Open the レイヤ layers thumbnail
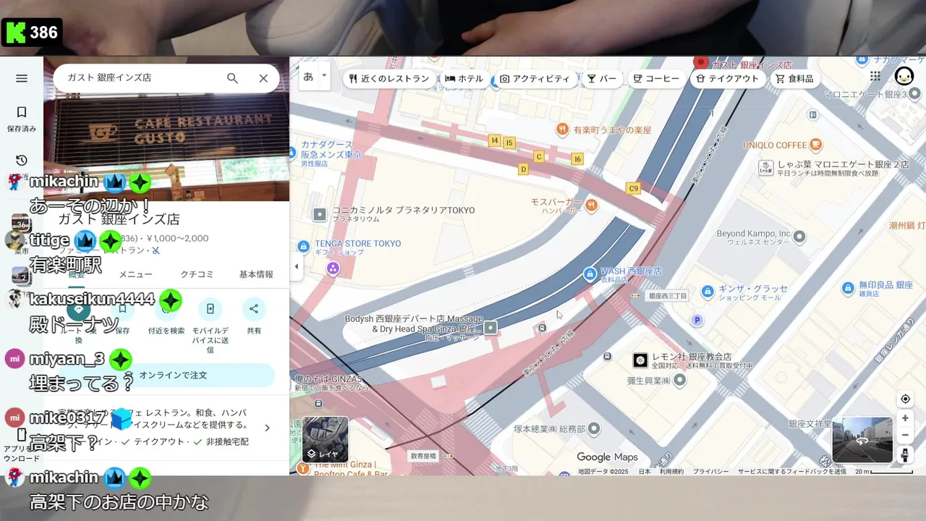 (x=325, y=439)
